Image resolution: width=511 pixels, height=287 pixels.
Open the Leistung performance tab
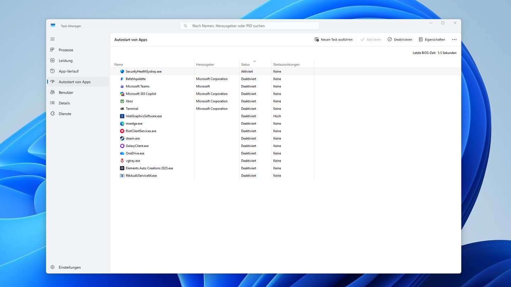[x=65, y=61]
